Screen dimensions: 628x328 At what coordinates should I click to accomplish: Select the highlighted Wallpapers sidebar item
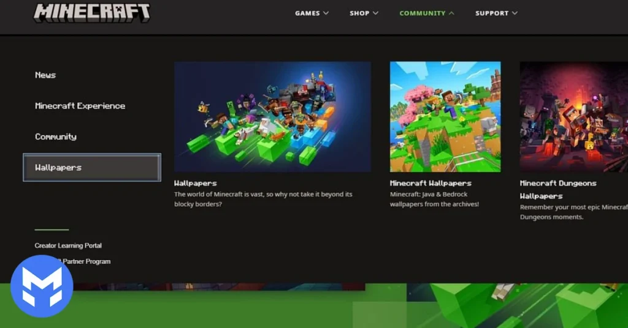click(x=92, y=168)
